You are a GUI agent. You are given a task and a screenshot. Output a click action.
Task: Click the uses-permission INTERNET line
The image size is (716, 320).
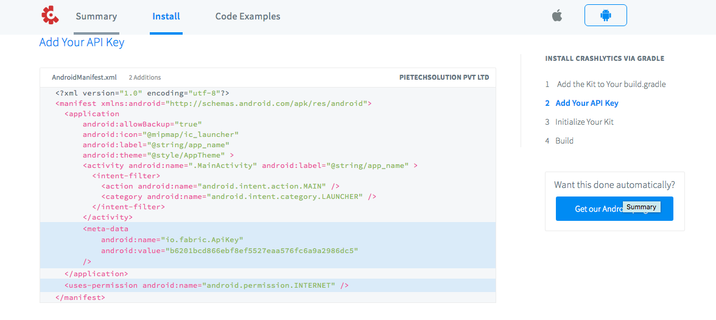(x=206, y=285)
